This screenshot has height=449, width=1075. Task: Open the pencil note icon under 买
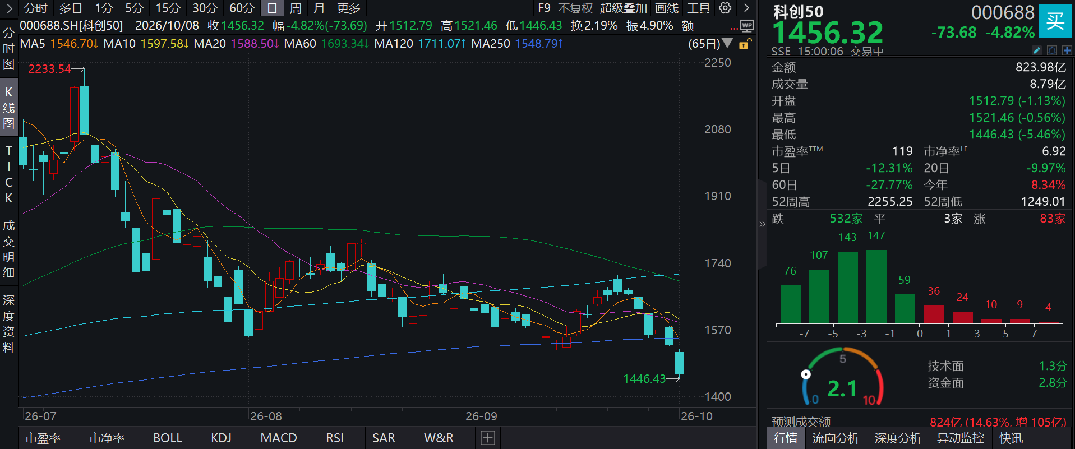1037,50
